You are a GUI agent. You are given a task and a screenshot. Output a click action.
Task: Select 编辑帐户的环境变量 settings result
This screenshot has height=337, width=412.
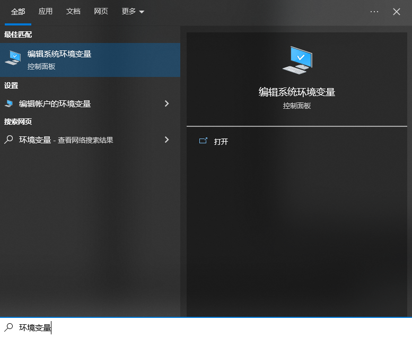(x=90, y=103)
